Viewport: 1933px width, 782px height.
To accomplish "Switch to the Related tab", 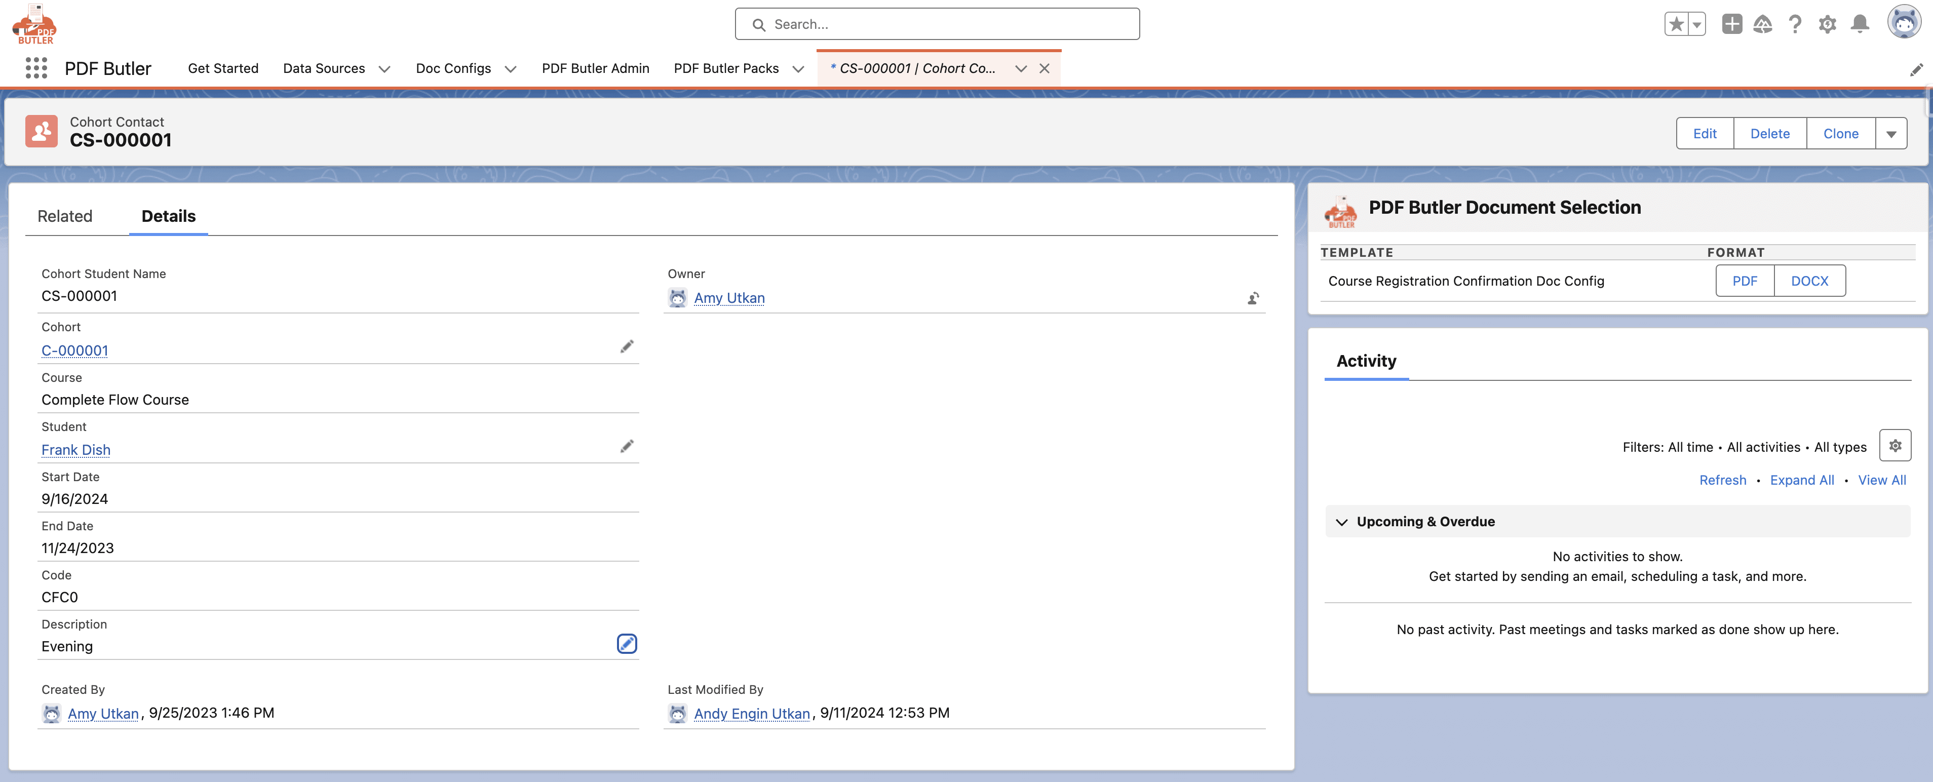I will [65, 216].
